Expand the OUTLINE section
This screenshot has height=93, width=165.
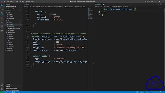(x=8, y=84)
